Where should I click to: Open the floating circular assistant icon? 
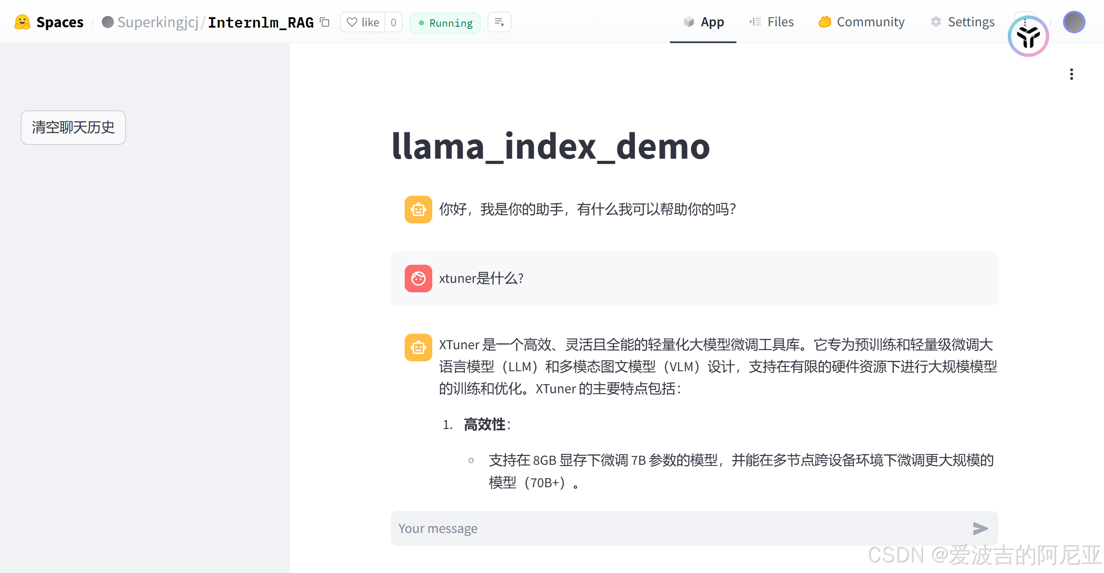[x=1028, y=37]
